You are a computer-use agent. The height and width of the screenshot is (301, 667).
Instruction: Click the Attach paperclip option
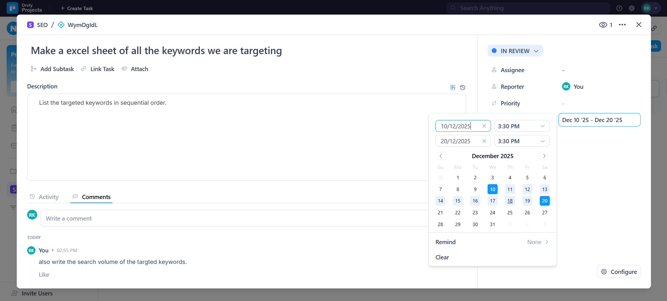click(135, 69)
